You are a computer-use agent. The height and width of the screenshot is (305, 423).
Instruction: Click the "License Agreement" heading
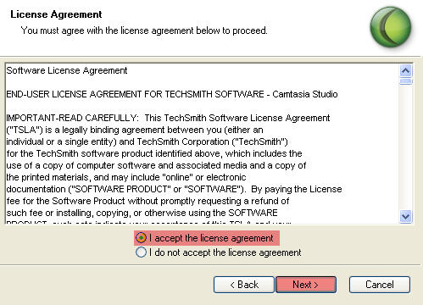pyautogui.click(x=56, y=14)
